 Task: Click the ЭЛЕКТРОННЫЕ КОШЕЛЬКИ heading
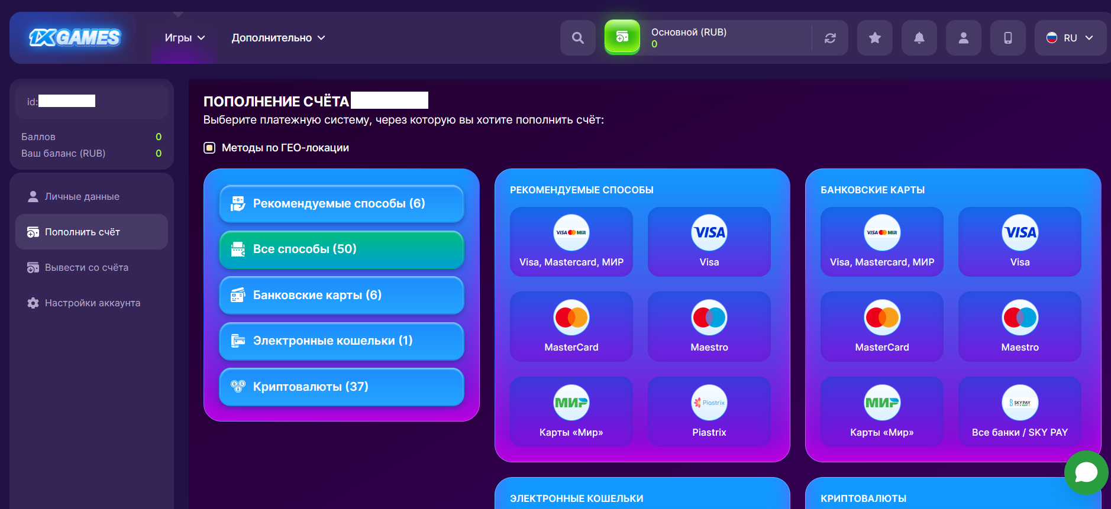577,498
